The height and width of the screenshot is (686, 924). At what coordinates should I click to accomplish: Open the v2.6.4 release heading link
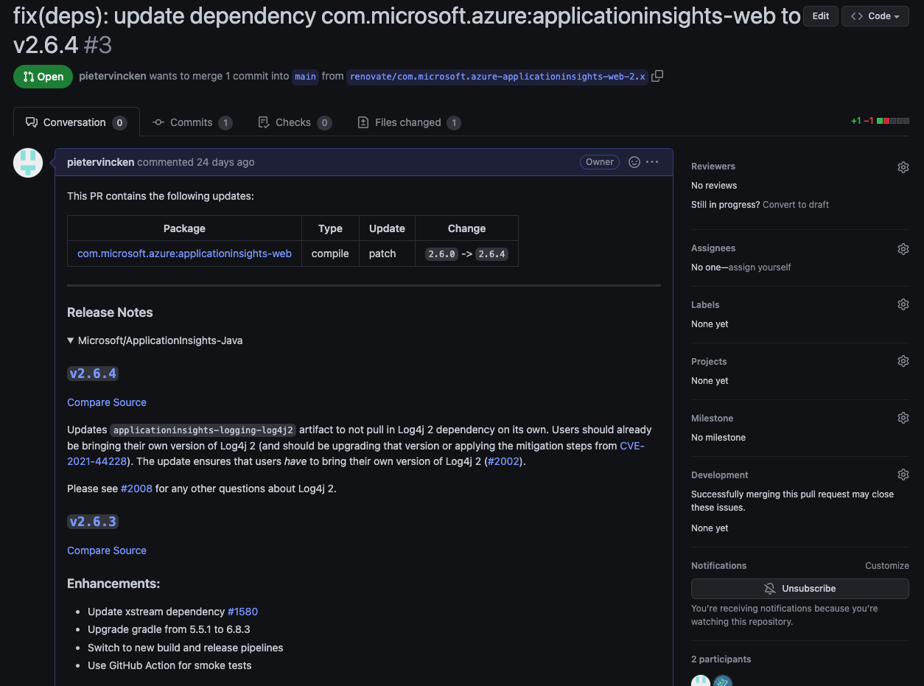(93, 374)
